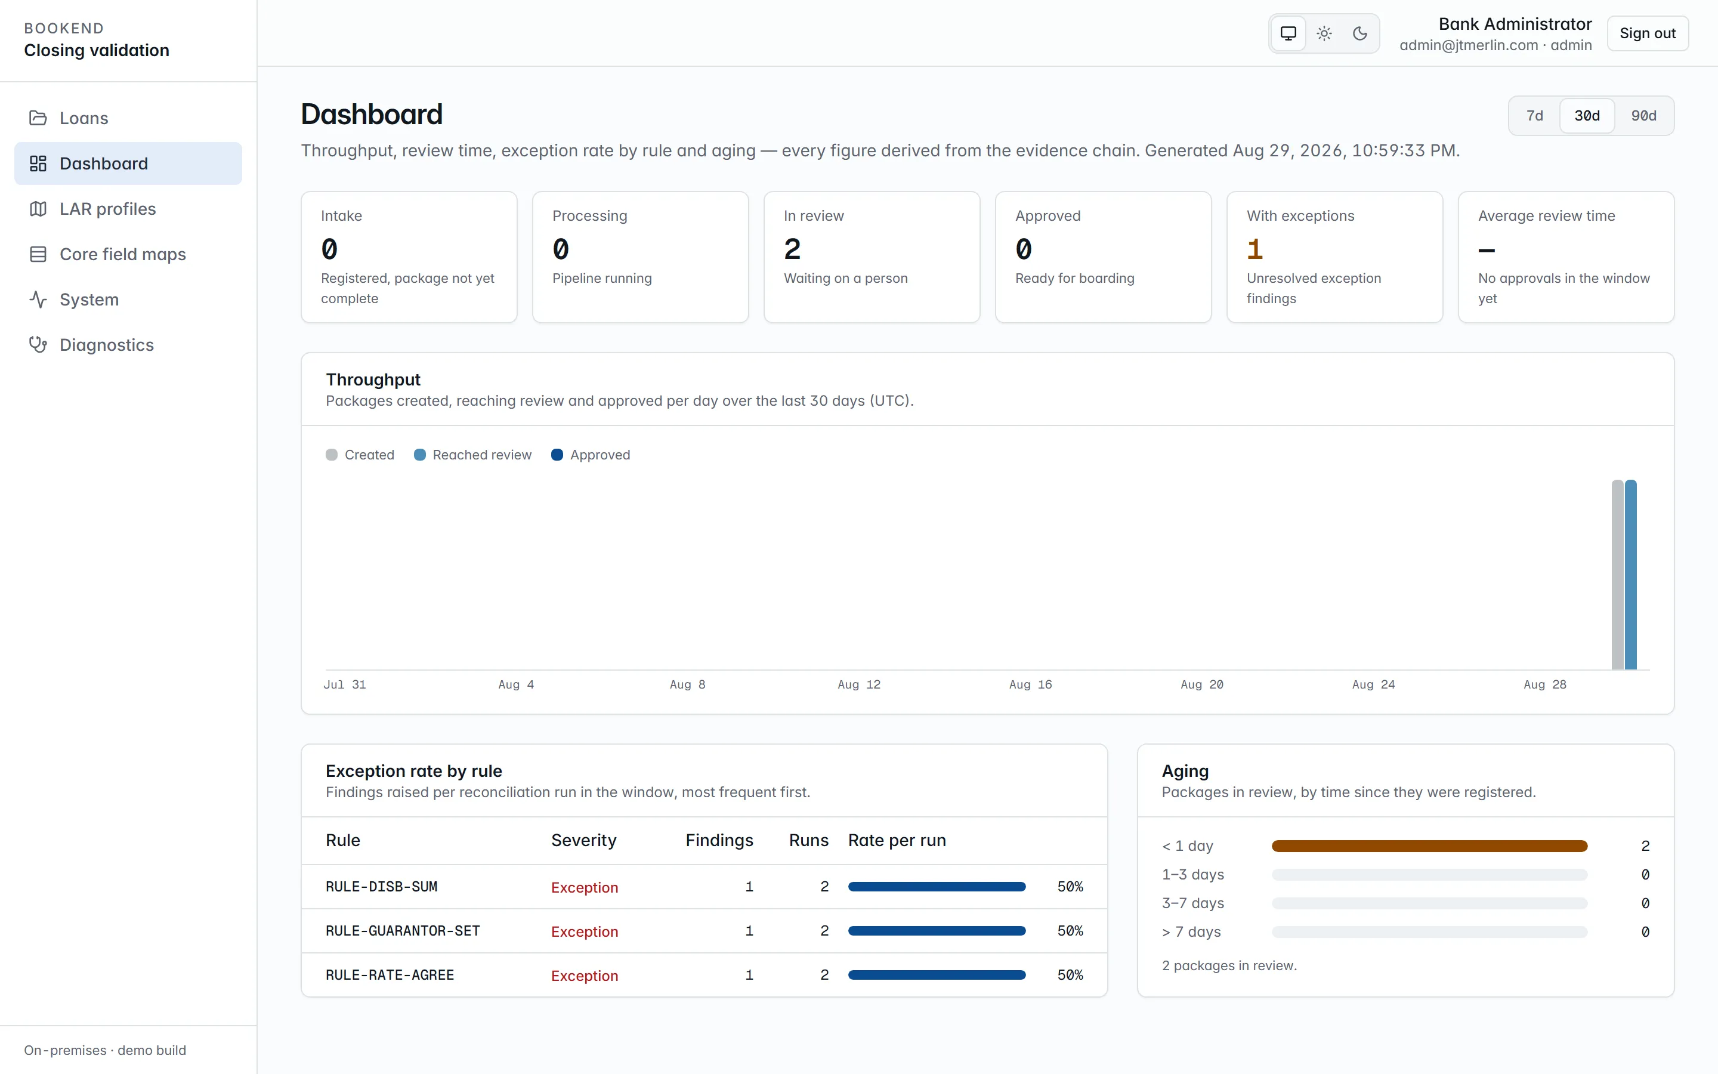The width and height of the screenshot is (1718, 1074).
Task: Toggle Created series in chart legend
Action: [360, 455]
